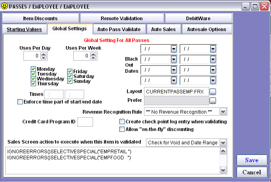Uncheck the Friday checkbox
This screenshot has width=271, height=182.
coord(70,71)
